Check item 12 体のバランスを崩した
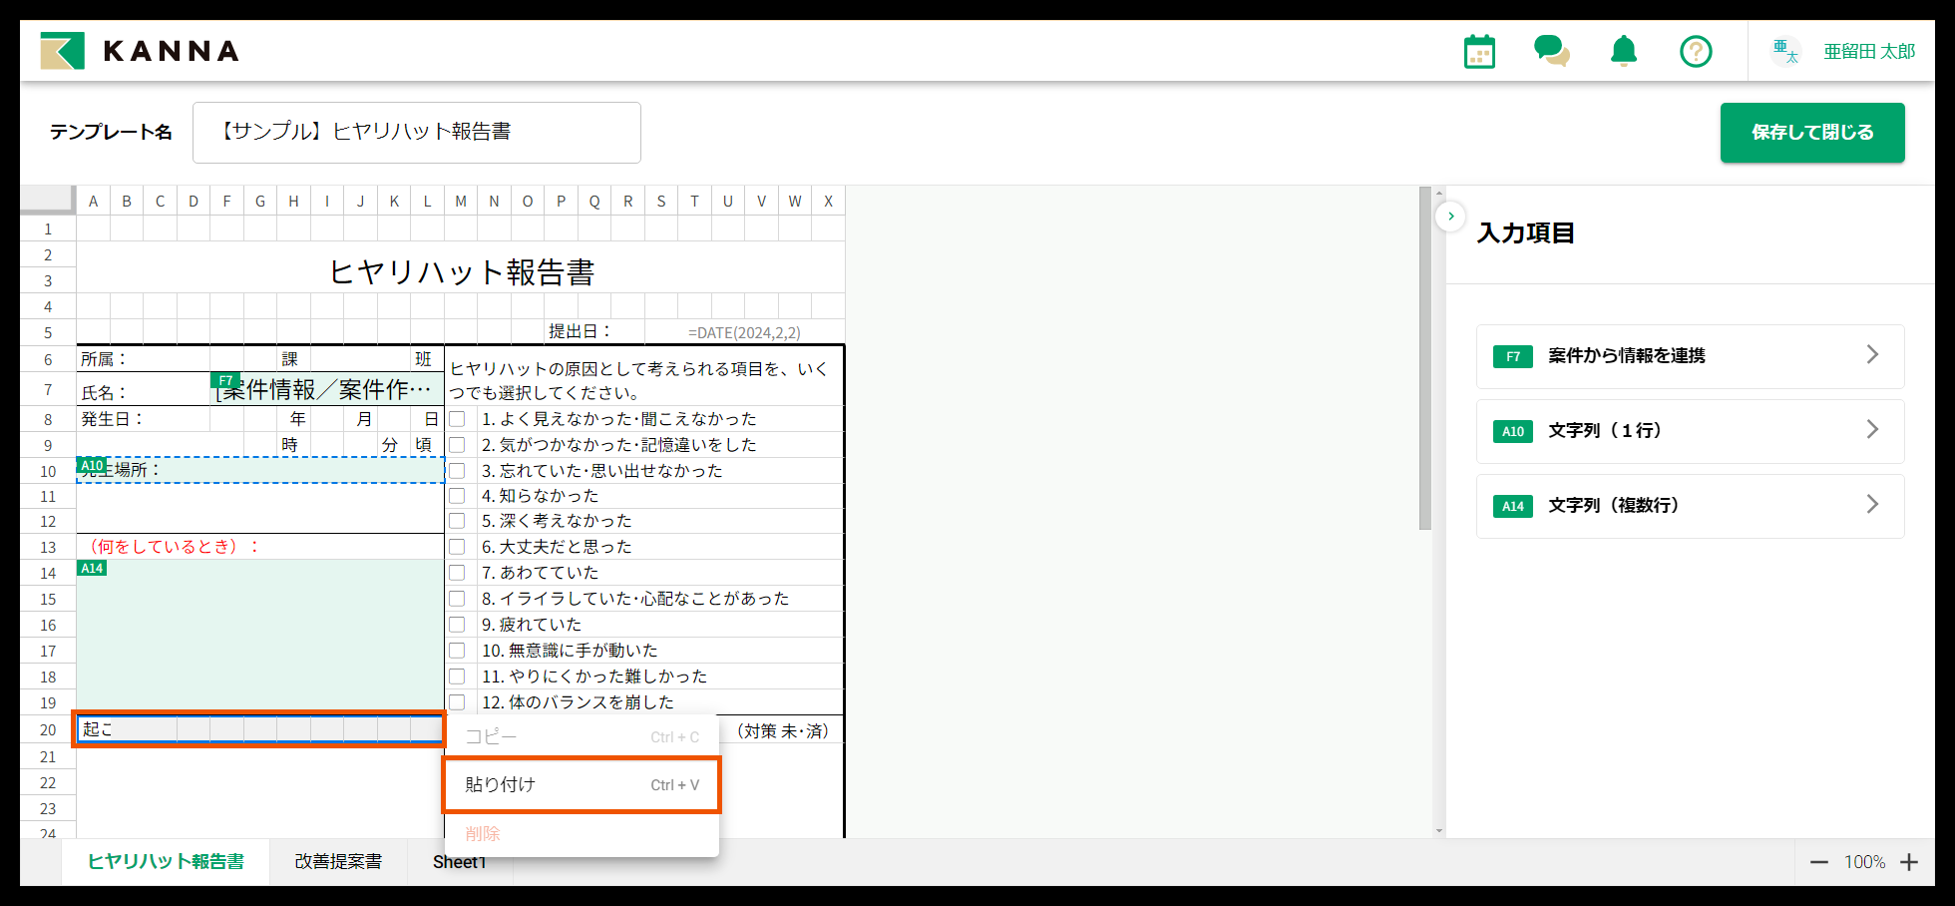Image resolution: width=1955 pixels, height=906 pixels. [458, 701]
